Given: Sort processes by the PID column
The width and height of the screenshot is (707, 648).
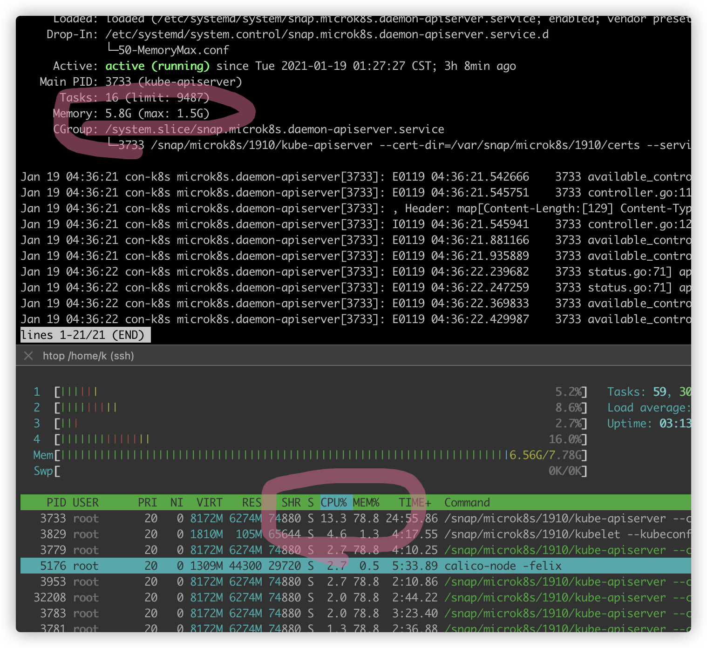Looking at the screenshot, I should [x=56, y=502].
